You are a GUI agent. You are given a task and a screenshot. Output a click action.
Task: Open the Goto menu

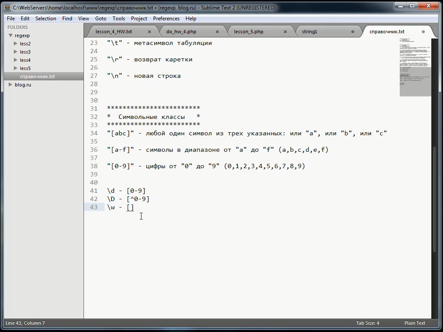click(x=100, y=18)
